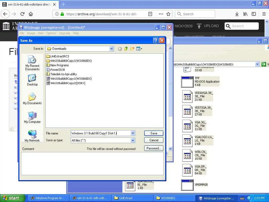Bookmark this page with star icon
The width and height of the screenshot is (269, 202).
click(168, 14)
